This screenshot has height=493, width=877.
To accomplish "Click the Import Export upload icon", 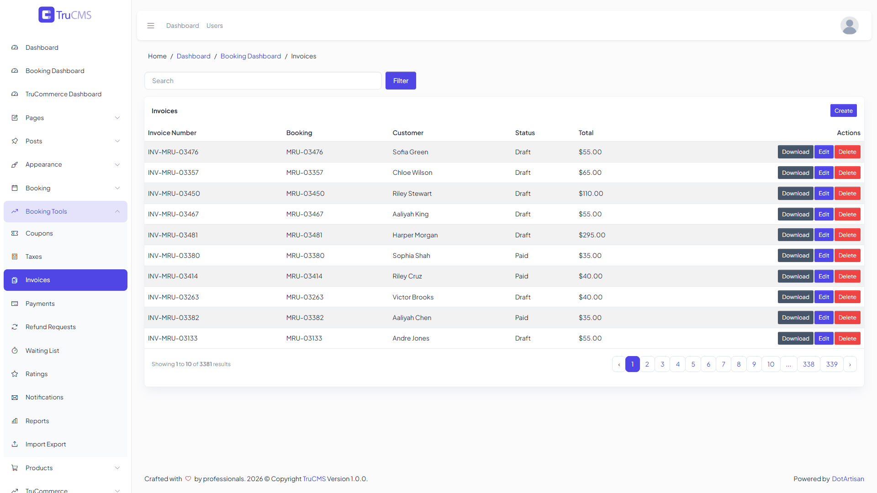I will [x=15, y=444].
